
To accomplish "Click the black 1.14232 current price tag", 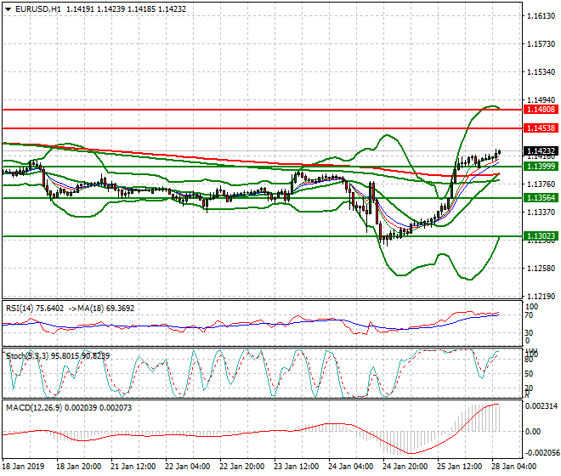I will pos(541,150).
